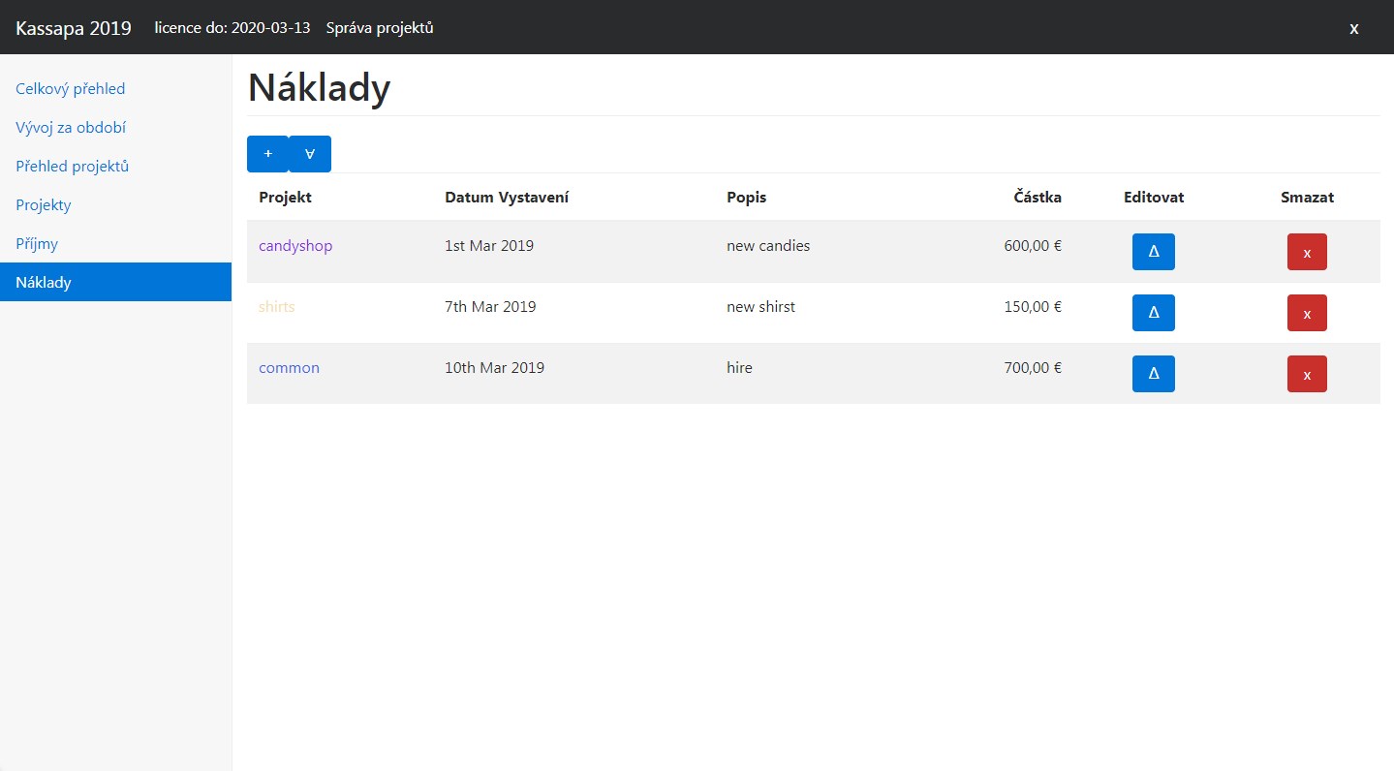Click the plus add-cost button

(x=268, y=154)
